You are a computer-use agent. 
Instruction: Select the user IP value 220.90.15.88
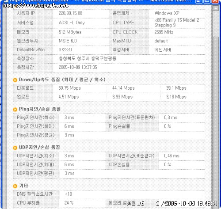click(70, 13)
